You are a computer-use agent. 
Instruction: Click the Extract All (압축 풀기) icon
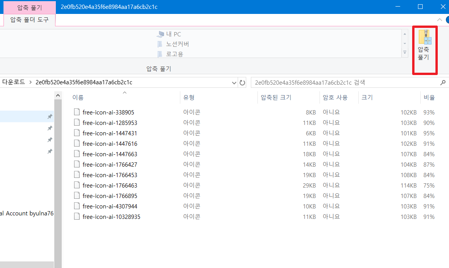coord(425,45)
